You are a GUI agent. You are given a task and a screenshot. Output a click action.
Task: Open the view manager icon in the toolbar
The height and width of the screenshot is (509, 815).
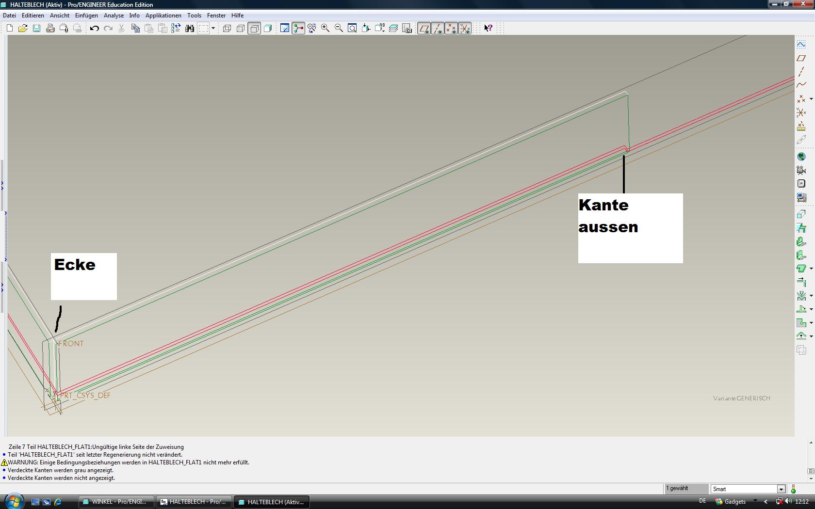tap(407, 28)
